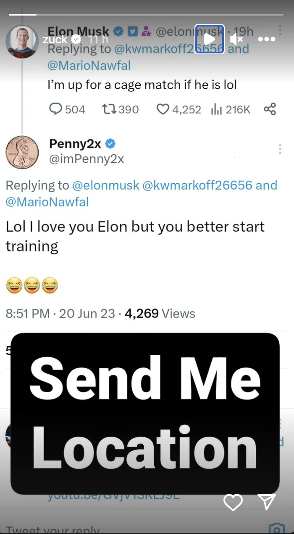Open Penny2x tweet options menu
Viewport: 294px width, 534px height.
(x=280, y=149)
